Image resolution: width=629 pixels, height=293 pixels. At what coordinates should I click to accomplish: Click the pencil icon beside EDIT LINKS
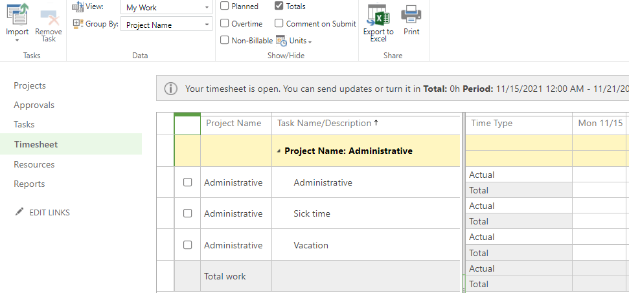tap(19, 212)
